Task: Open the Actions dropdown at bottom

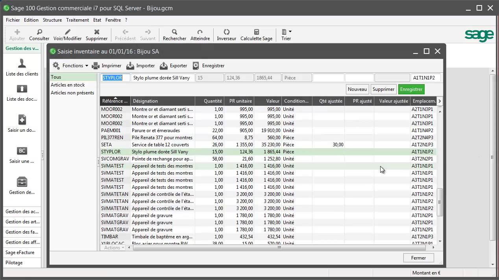Action: (114, 248)
